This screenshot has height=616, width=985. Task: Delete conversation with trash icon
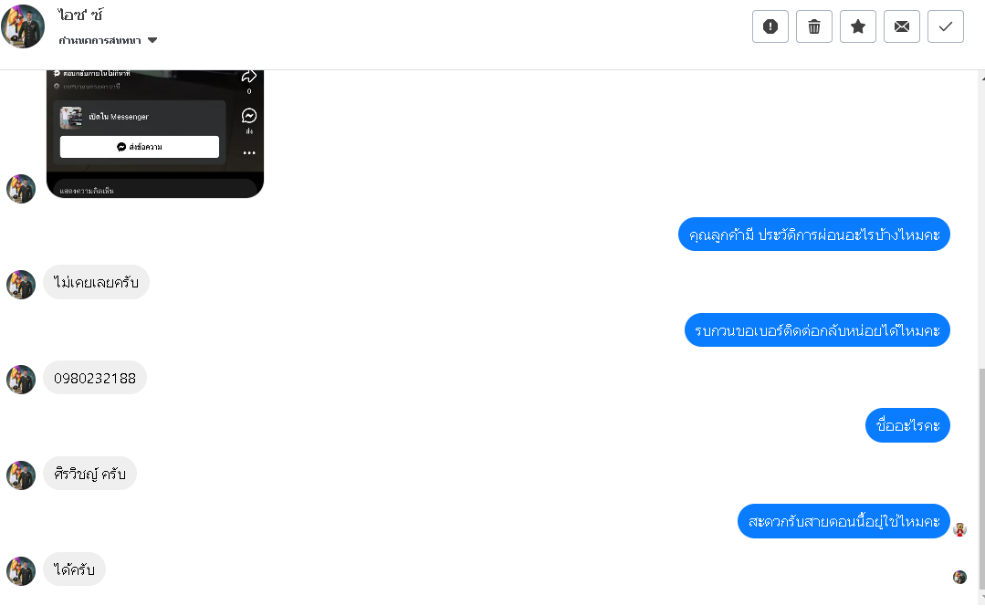[x=814, y=26]
